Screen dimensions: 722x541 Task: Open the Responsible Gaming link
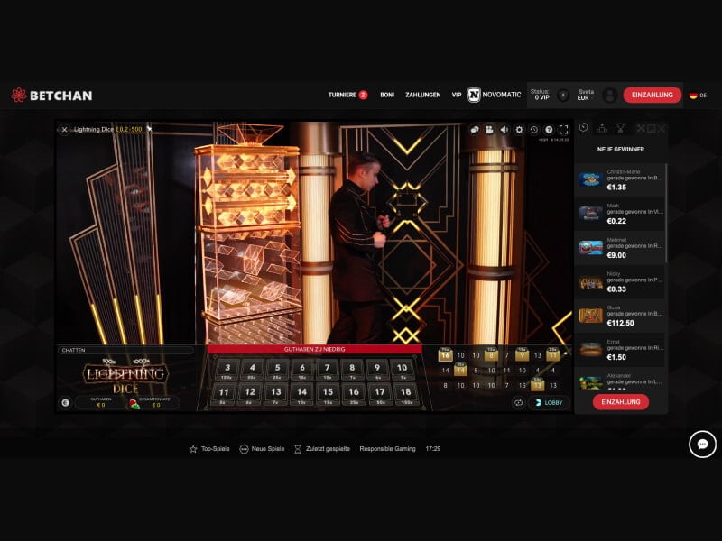[x=386, y=447]
